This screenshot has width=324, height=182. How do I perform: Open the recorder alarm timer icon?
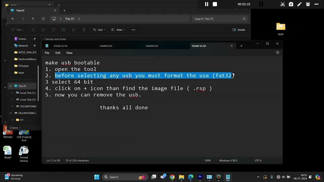pyautogui.click(x=308, y=4)
